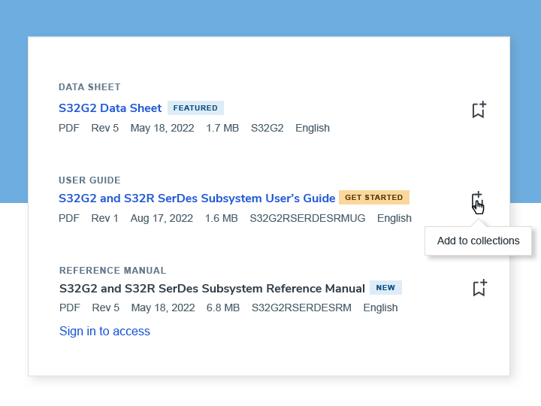Screen dimensions: 541x406
Task: Click the DATA SHEET category label
Action: click(89, 87)
